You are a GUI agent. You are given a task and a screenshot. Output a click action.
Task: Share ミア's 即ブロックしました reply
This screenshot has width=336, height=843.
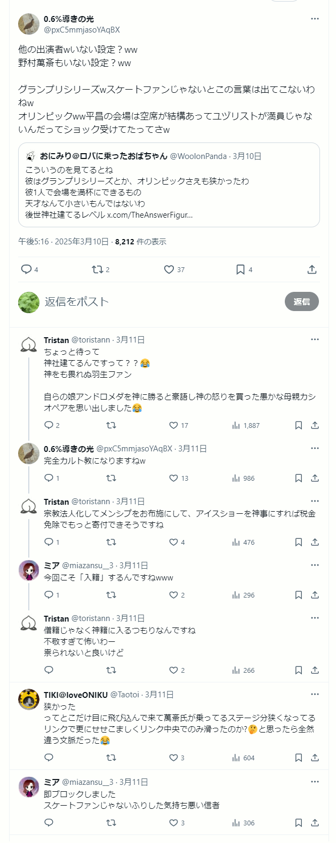click(315, 823)
